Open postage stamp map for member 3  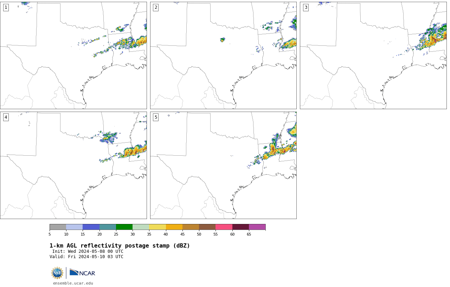point(373,55)
